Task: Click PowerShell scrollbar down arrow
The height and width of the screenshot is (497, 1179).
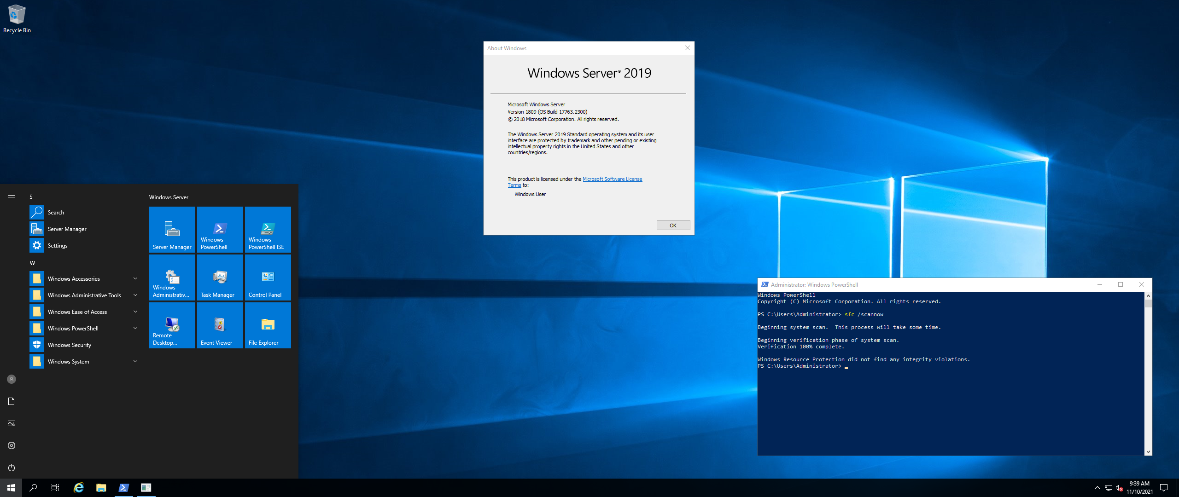Action: click(1148, 452)
